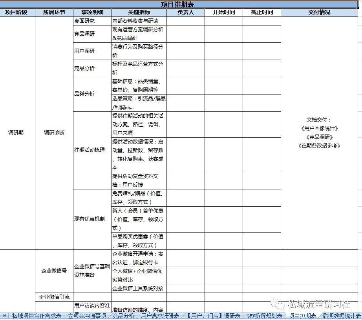This screenshot has height=320, width=362.
Task: Click the sheet navigation arrow icon
Action: [4, 315]
